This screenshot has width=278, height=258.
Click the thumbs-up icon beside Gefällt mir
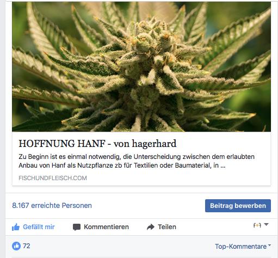[16, 227]
